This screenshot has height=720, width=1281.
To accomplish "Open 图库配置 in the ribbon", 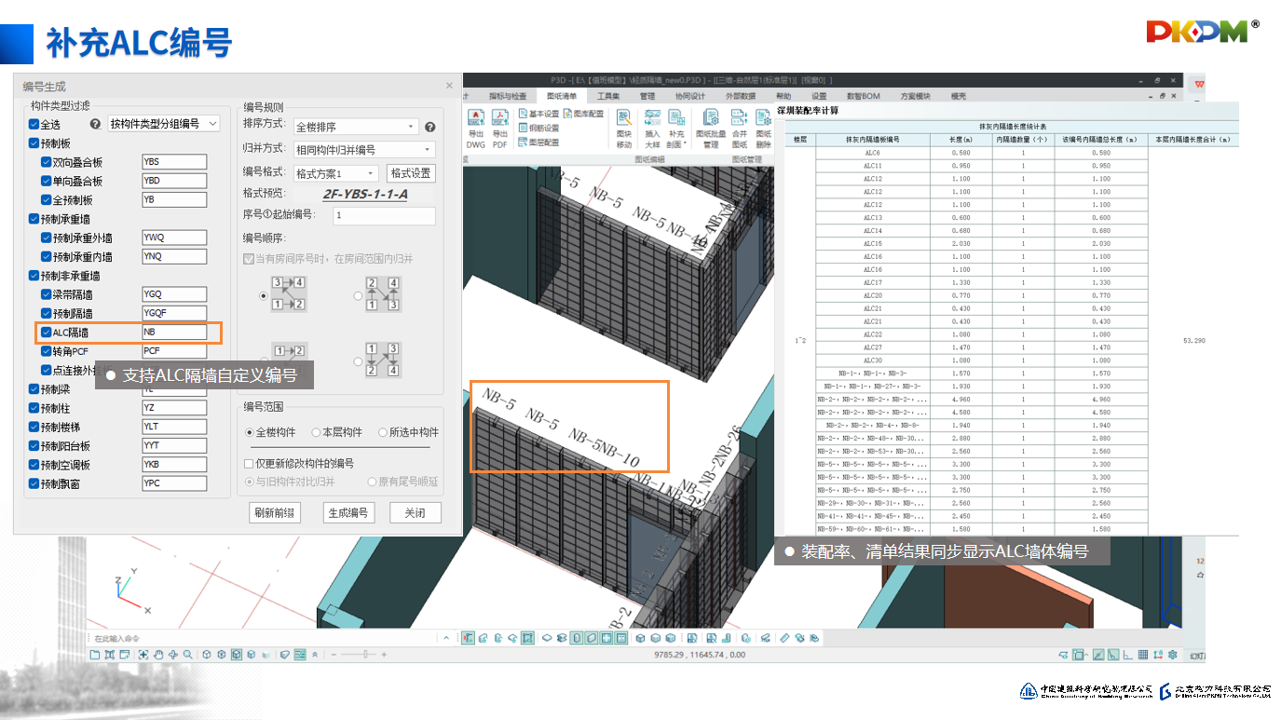I will tap(584, 114).
